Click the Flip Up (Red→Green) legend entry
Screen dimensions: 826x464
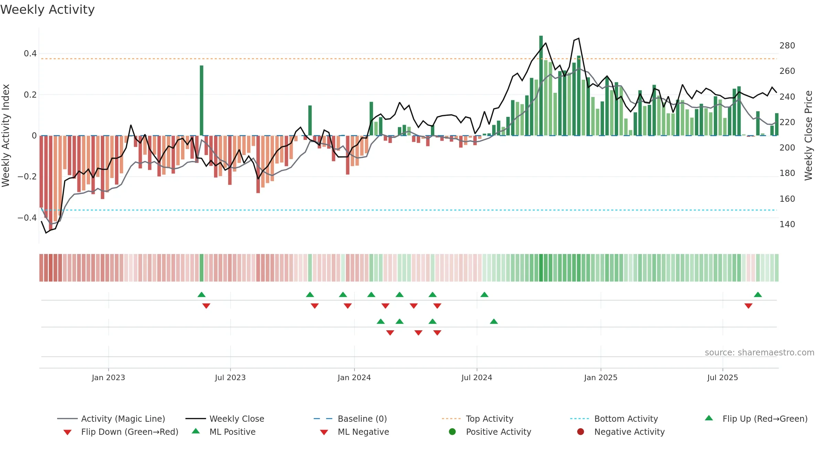coord(756,419)
